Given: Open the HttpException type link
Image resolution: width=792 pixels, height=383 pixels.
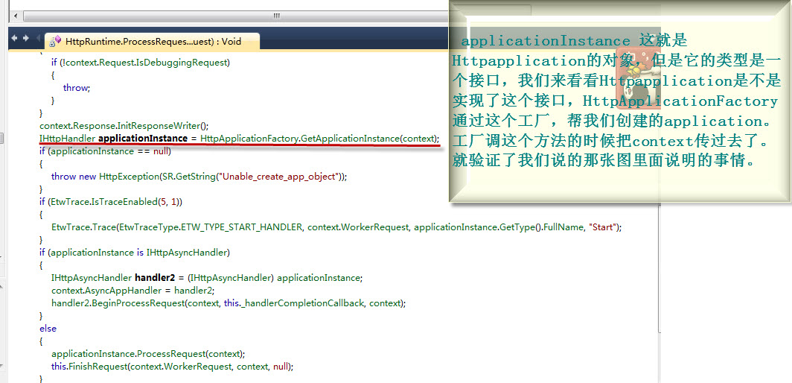Looking at the screenshot, I should point(129,177).
